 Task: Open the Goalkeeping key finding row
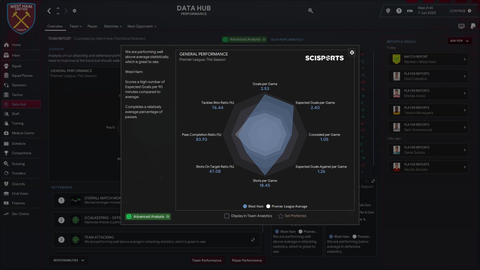click(156, 220)
